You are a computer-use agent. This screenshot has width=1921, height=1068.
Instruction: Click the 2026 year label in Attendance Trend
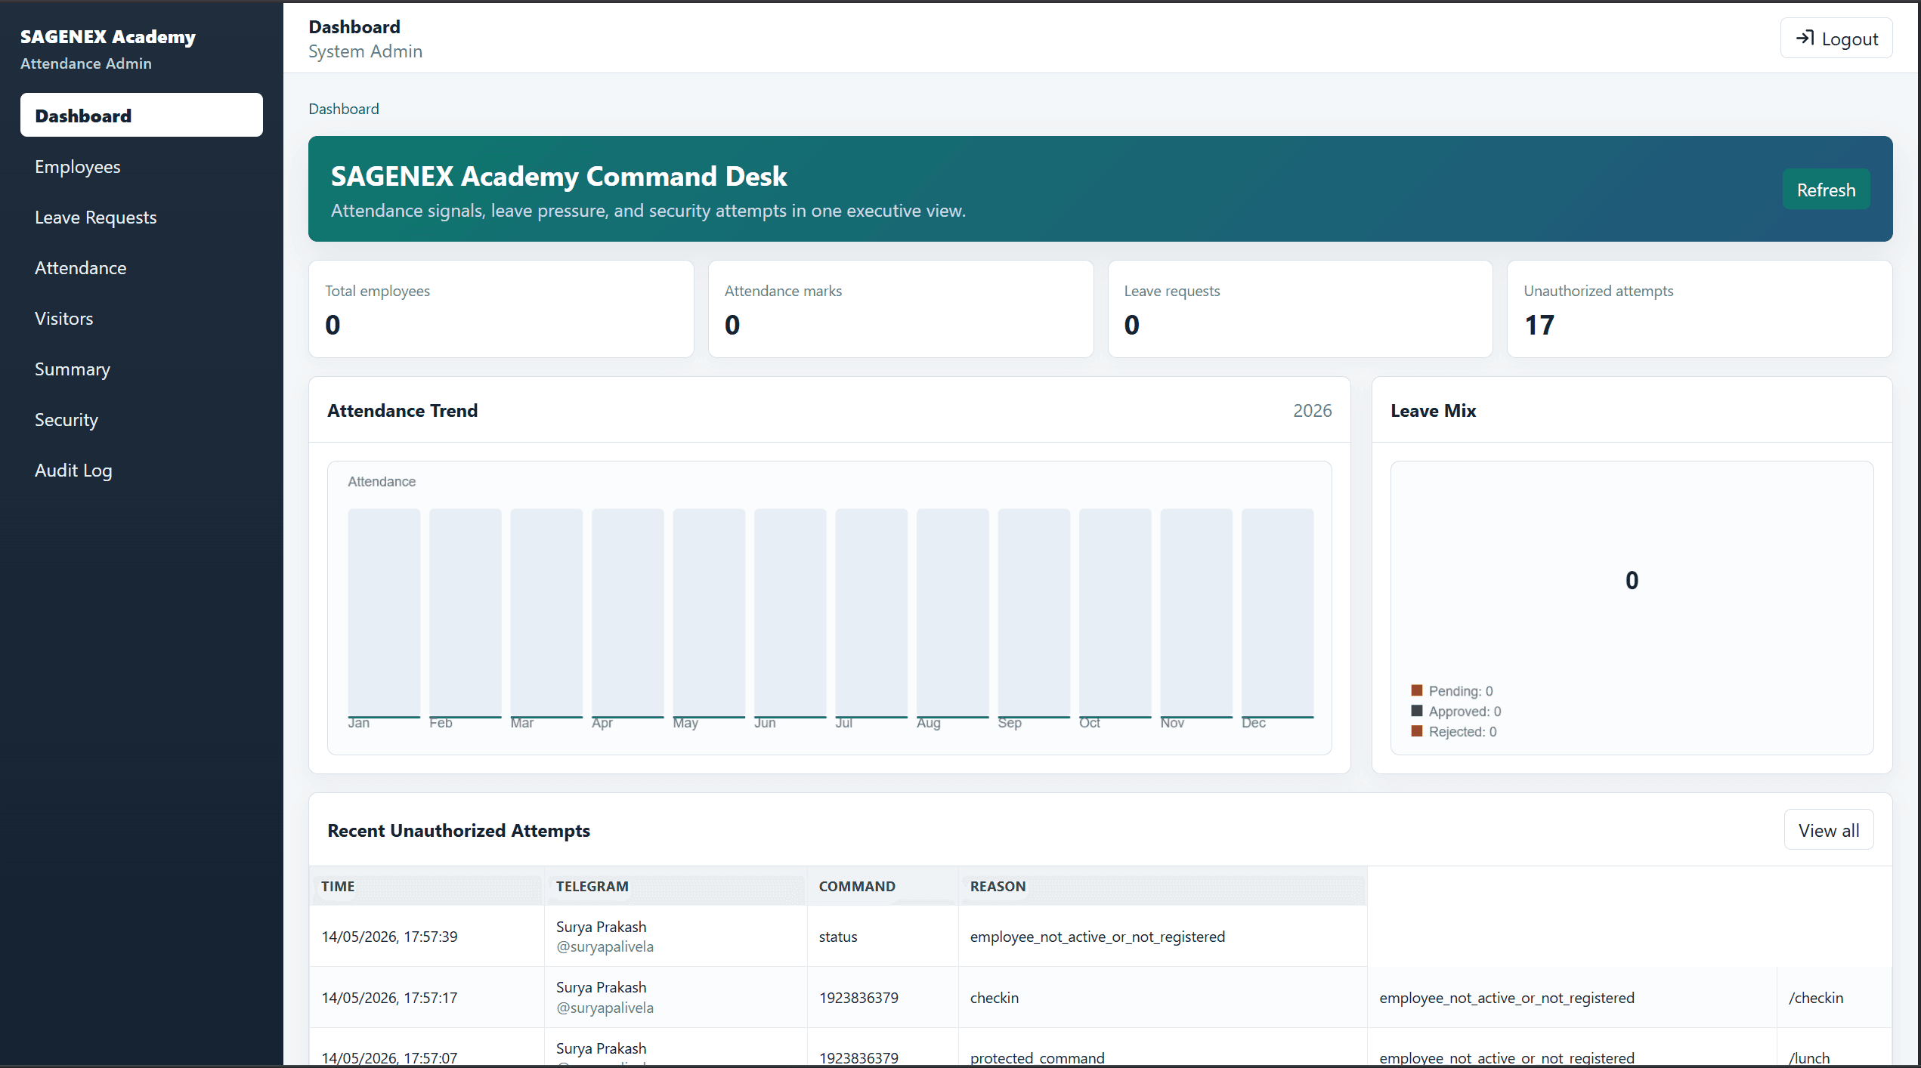click(x=1312, y=410)
